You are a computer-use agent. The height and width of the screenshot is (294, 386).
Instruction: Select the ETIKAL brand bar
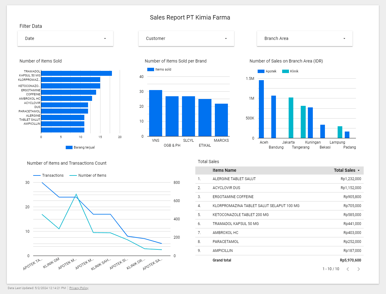[205, 118]
